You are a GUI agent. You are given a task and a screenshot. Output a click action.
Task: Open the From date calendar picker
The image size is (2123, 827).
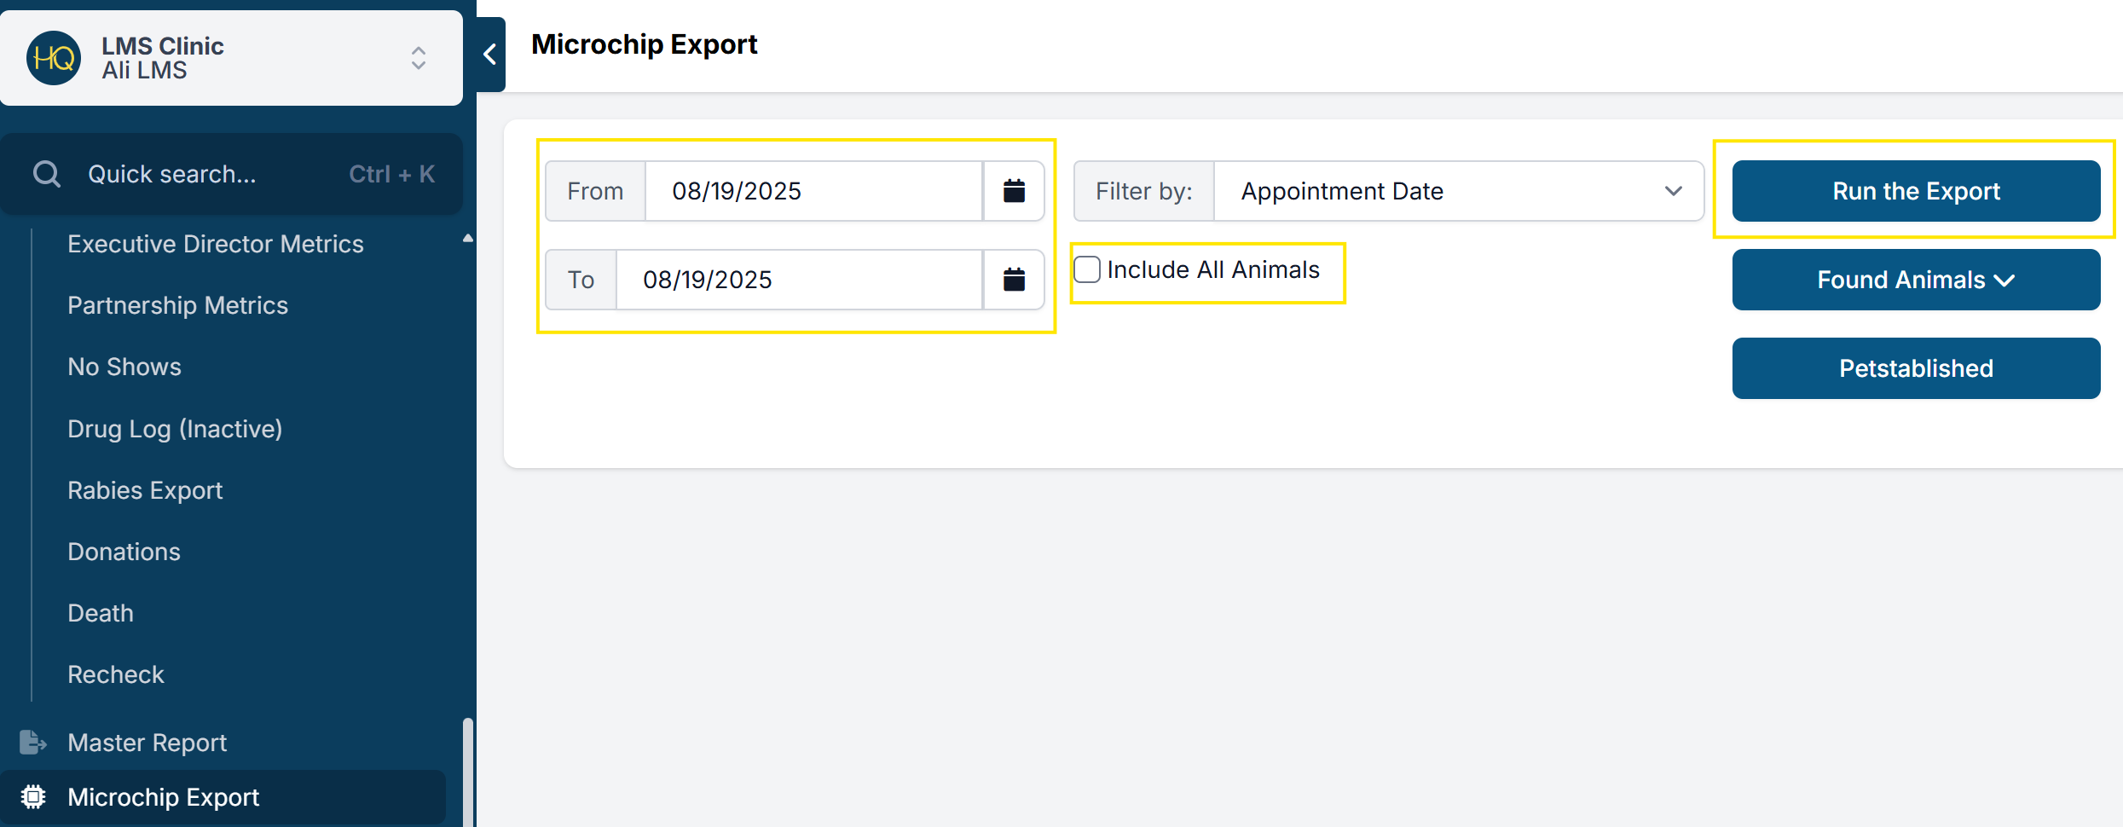(1013, 191)
